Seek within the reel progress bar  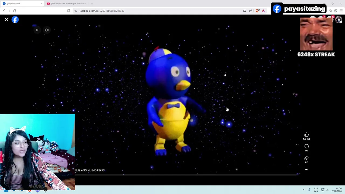tap(187, 175)
